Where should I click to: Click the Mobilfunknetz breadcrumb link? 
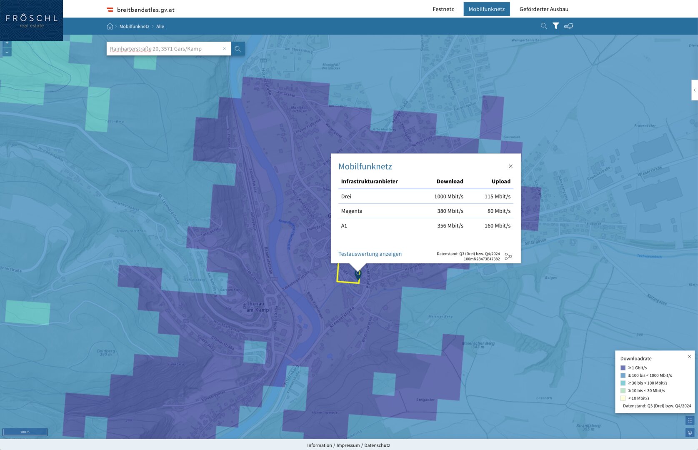(134, 26)
